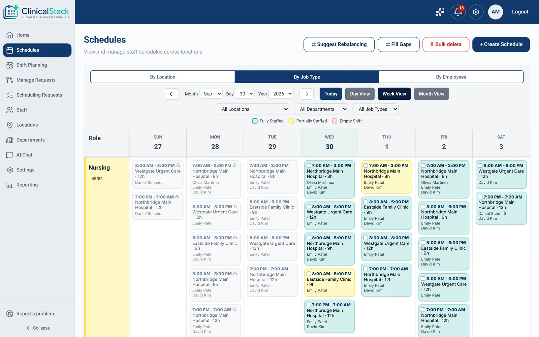Screen dimensions: 539x337
Task: Open the AI sparkle assistant icon
Action: (440, 12)
